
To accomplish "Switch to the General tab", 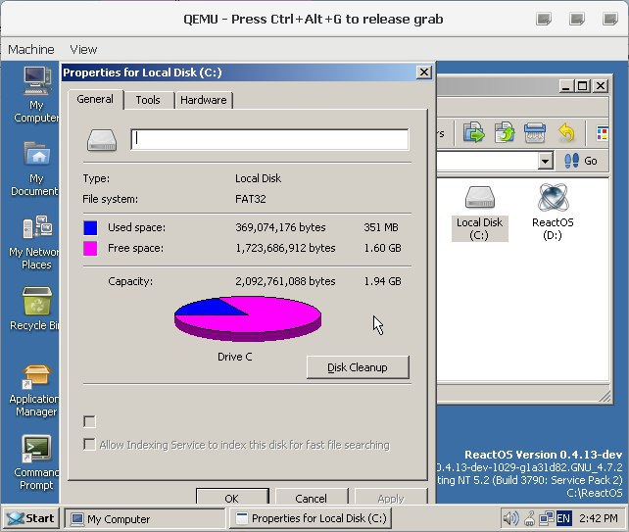I will [x=95, y=99].
